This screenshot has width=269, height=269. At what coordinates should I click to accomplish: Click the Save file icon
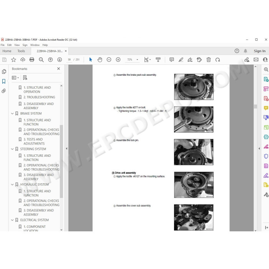(4, 60)
